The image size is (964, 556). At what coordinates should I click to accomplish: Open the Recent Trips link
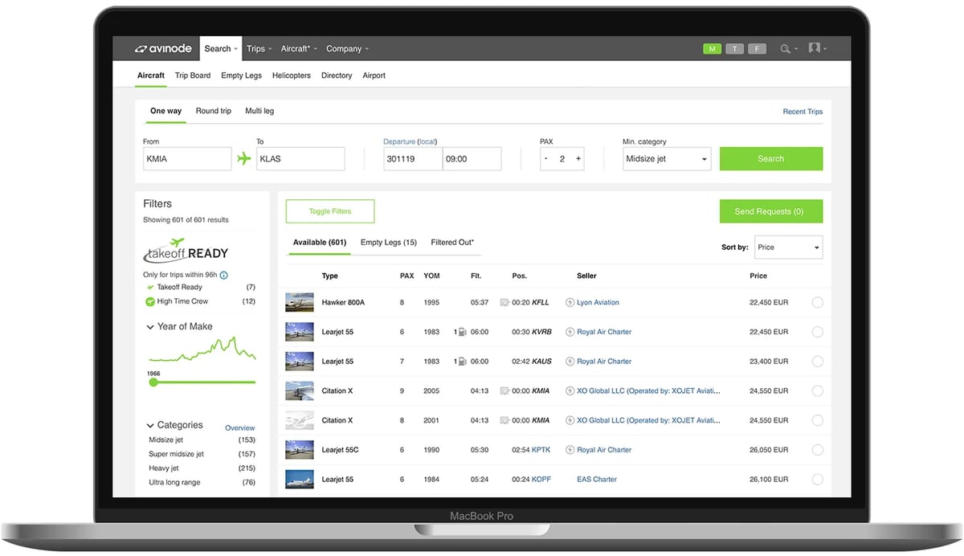[803, 112]
